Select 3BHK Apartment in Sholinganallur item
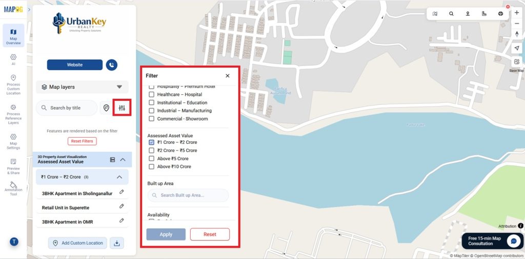Image resolution: width=525 pixels, height=259 pixels. click(77, 193)
